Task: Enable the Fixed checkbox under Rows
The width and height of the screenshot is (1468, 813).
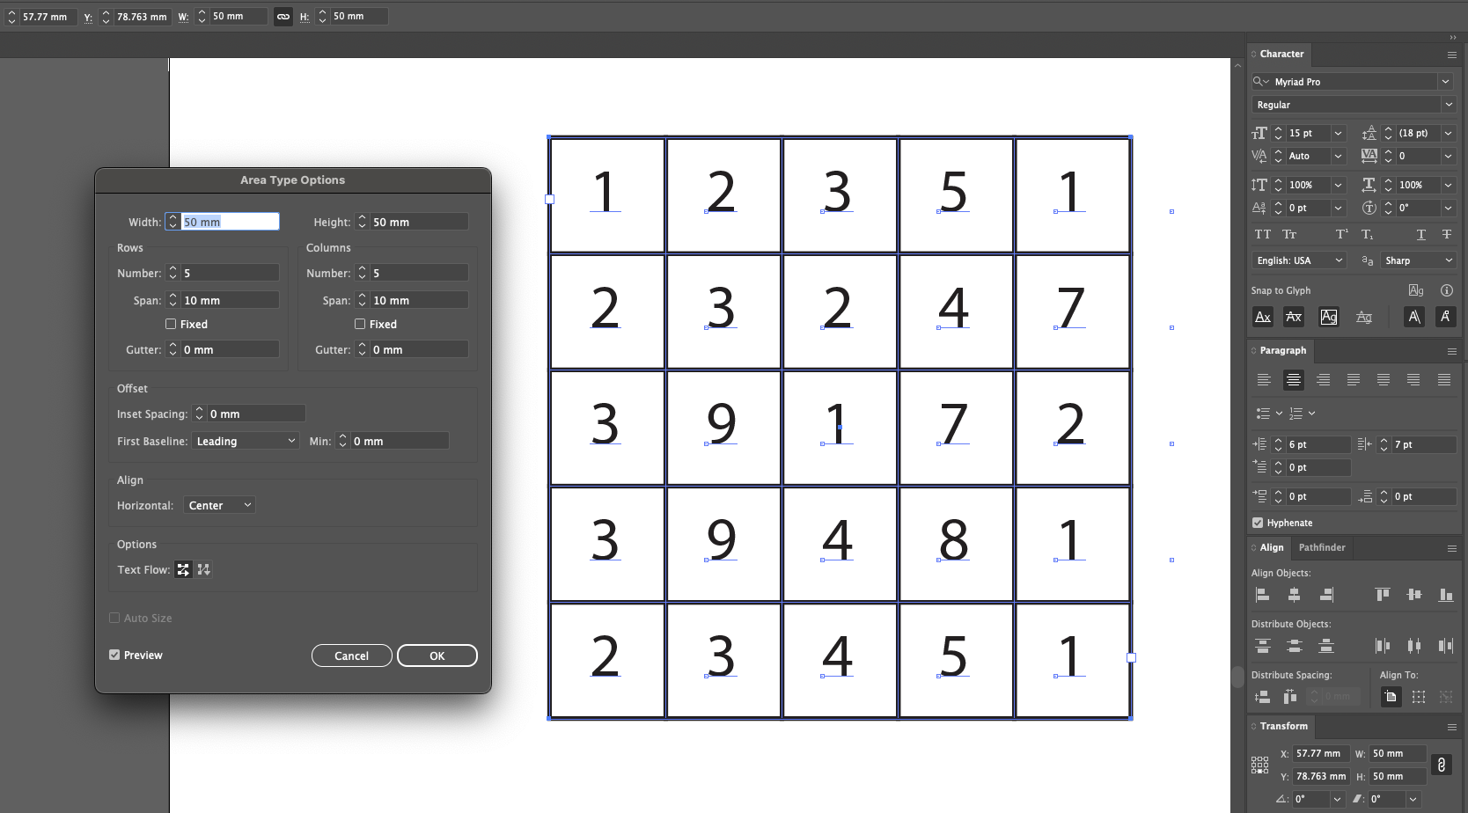Action: (172, 324)
